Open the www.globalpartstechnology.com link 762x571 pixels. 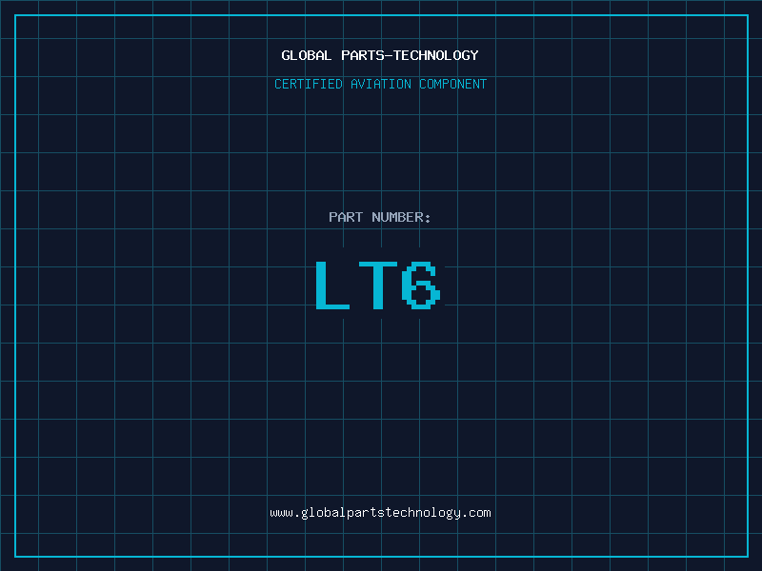380,513
